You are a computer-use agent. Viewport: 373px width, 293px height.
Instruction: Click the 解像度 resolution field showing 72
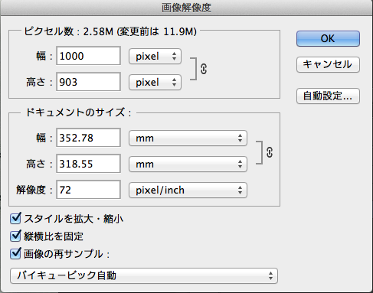pos(88,190)
